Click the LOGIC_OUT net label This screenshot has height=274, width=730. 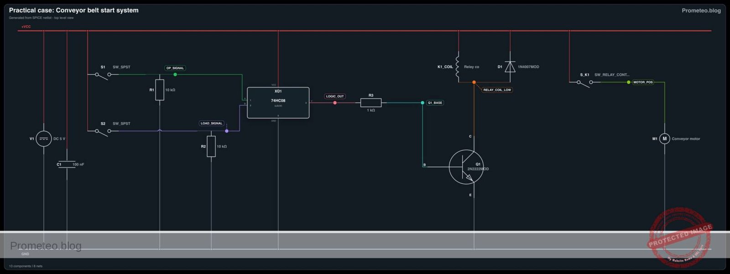point(335,96)
